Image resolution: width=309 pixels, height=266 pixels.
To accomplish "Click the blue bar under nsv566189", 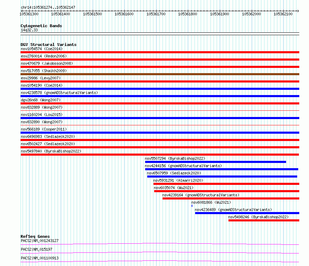I will click(x=160, y=133).
